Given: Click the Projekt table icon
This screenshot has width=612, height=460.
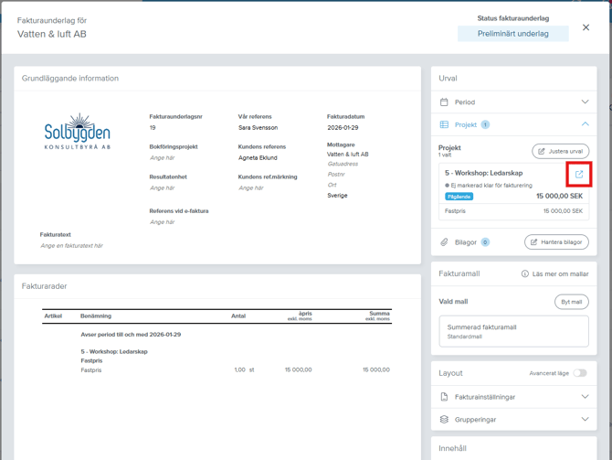Looking at the screenshot, I should point(444,124).
